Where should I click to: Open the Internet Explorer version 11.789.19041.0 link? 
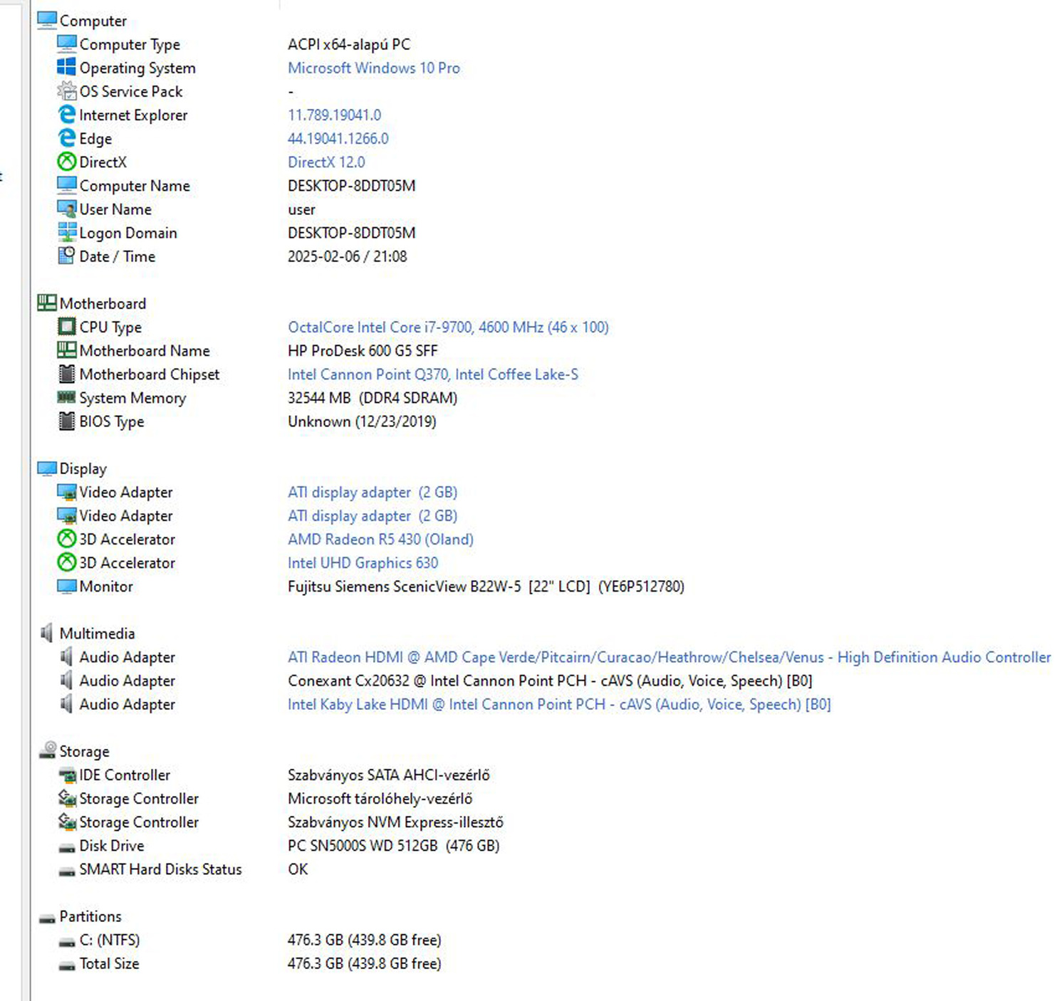click(334, 115)
